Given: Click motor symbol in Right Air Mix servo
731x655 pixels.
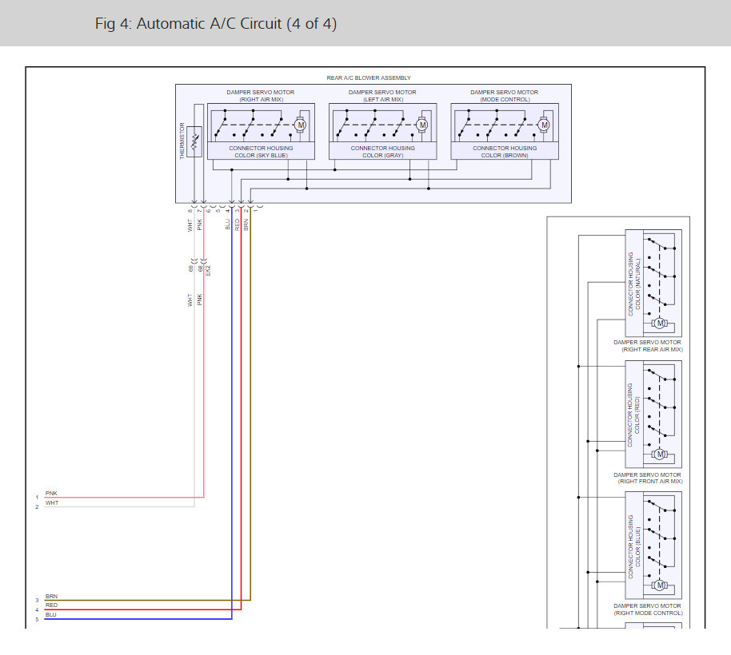Looking at the screenshot, I should 301,125.
